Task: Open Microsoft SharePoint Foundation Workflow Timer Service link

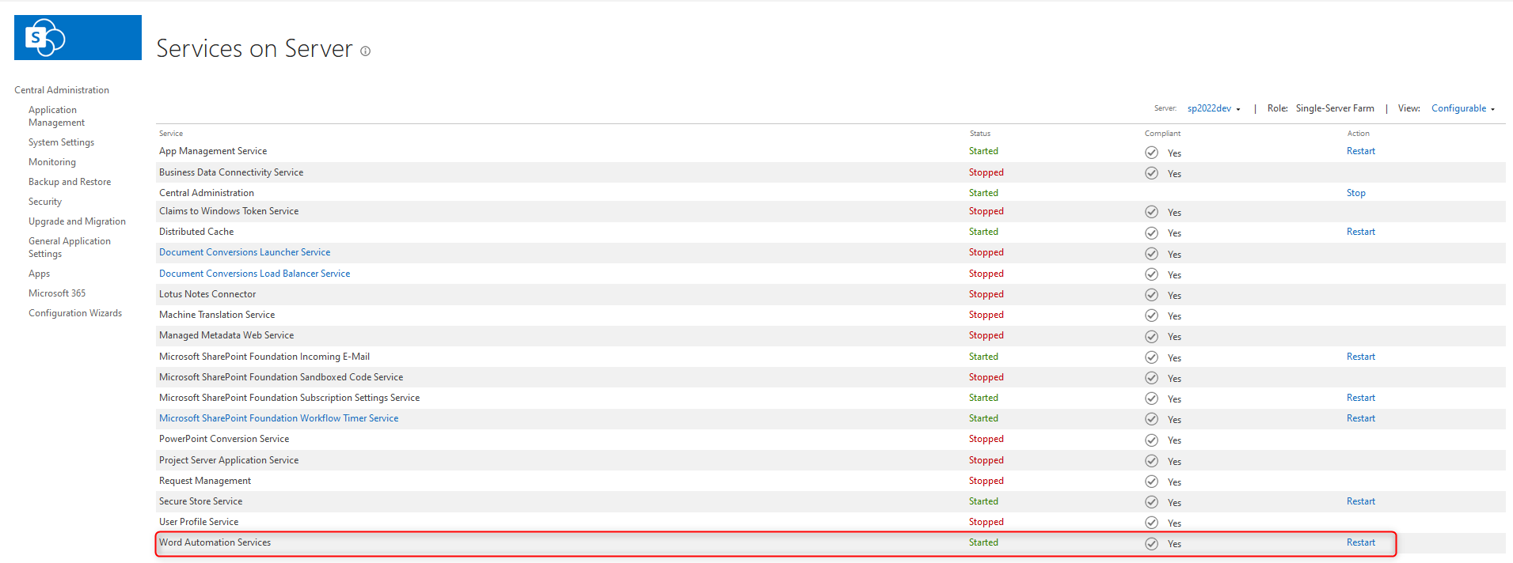Action: tap(279, 418)
